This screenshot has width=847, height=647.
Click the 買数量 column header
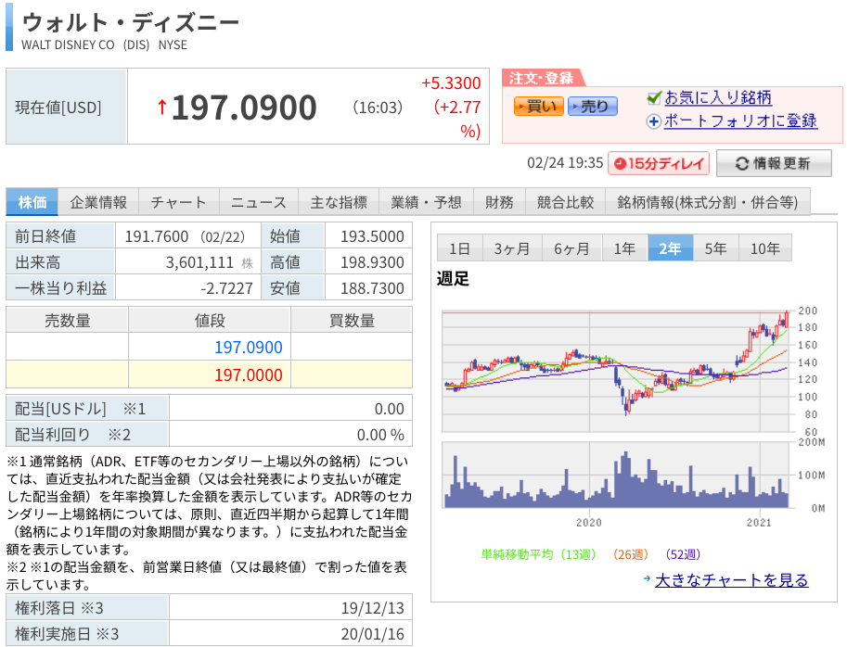[352, 321]
